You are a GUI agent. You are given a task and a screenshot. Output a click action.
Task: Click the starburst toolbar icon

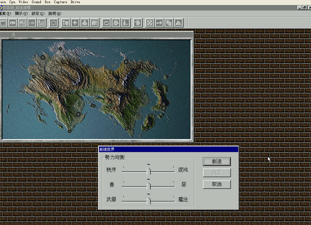pyautogui.click(x=54, y=23)
